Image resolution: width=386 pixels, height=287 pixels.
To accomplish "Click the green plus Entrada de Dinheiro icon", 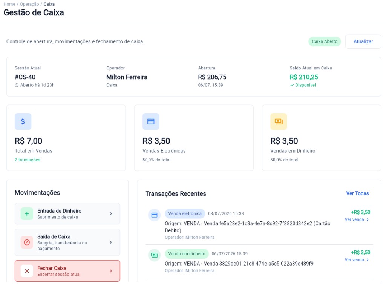I will pyautogui.click(x=27, y=213).
